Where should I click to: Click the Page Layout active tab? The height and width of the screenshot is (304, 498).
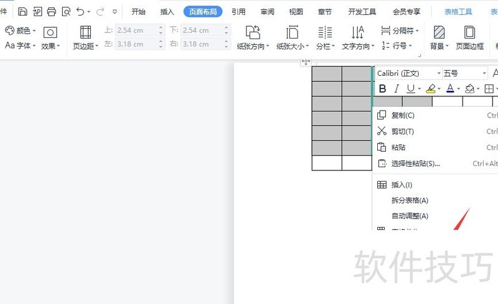click(x=203, y=12)
